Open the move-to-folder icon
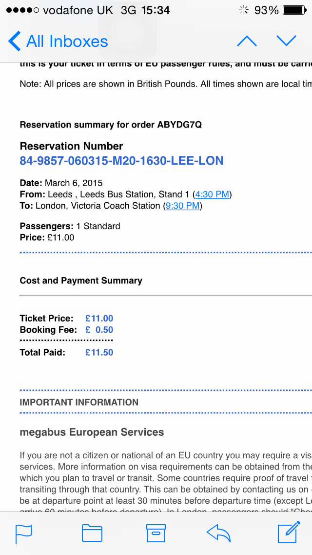The width and height of the screenshot is (312, 555). 92,534
